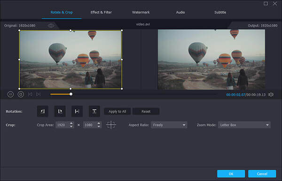Viewport: 282px width, 181px height.
Task: Open the Aspect Ratio dropdown
Action: tap(169, 125)
